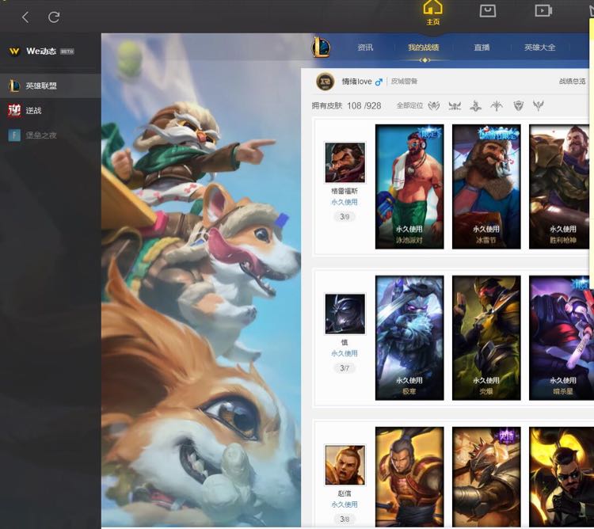Open the 冰池派对 skin card
594x529 pixels.
pos(409,186)
